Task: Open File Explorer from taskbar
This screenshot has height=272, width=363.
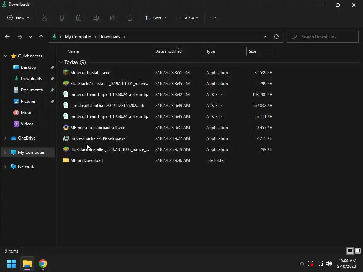Action: point(27,263)
